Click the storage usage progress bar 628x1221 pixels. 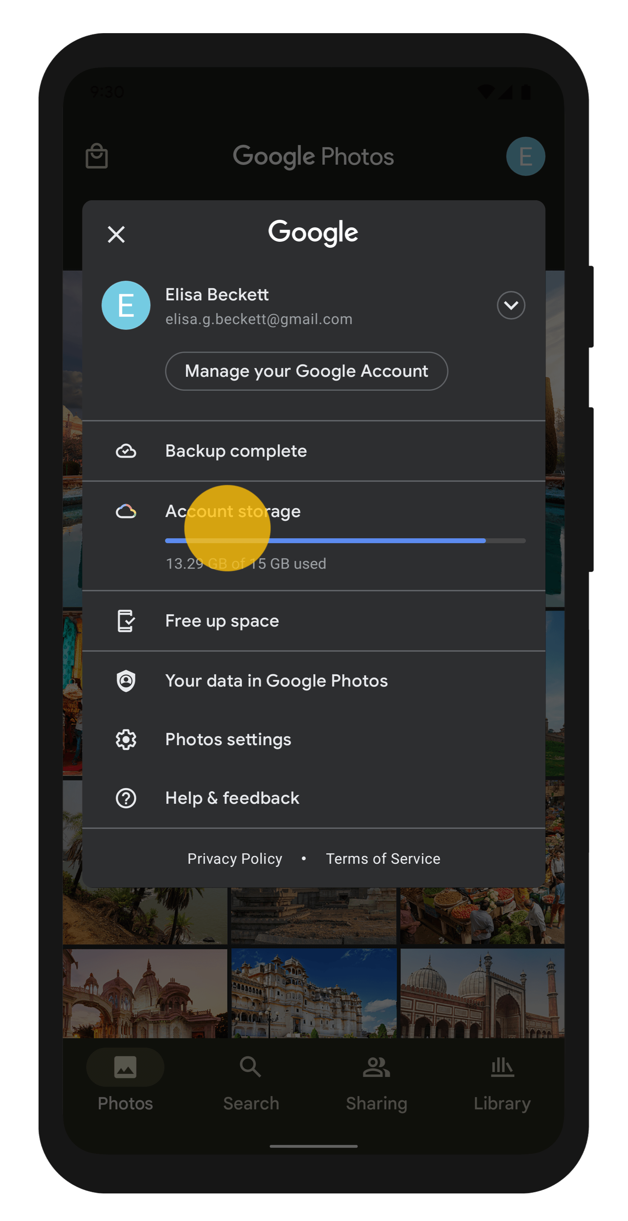pos(345,541)
